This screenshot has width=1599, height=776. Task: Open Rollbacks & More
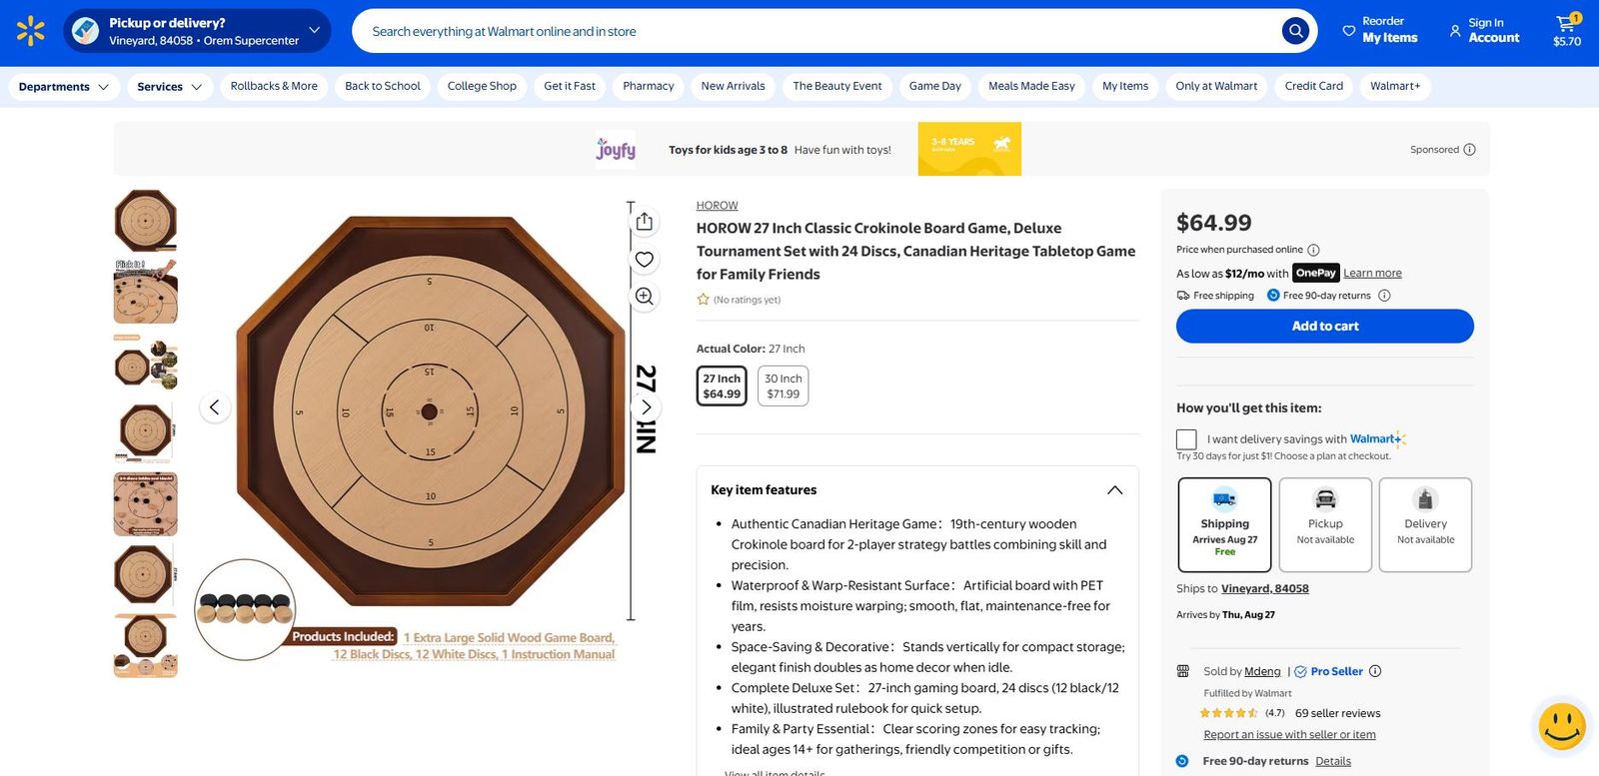click(x=274, y=87)
